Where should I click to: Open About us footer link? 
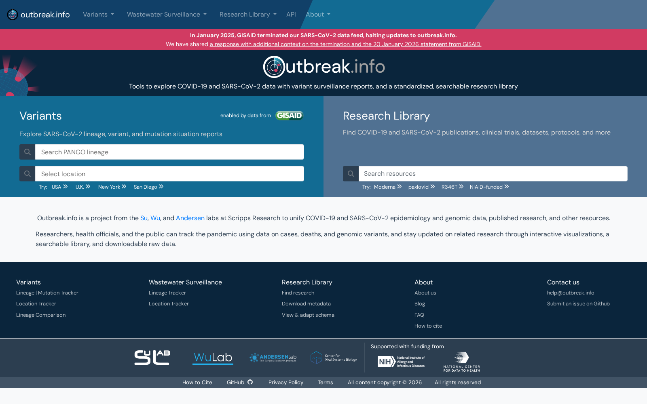[x=425, y=293]
